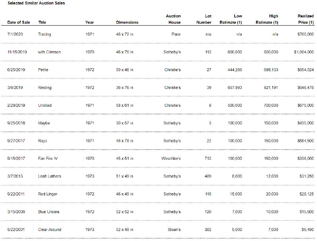
Task: Click the 'Red Linger' title
Action: click(48, 194)
